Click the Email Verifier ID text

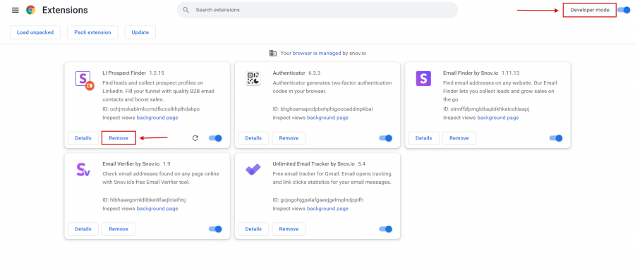click(x=144, y=200)
